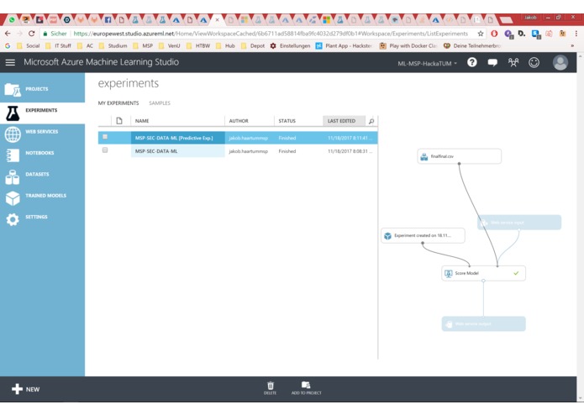Click Finished status of MSP-SEC-DATA-ML row

287,151
